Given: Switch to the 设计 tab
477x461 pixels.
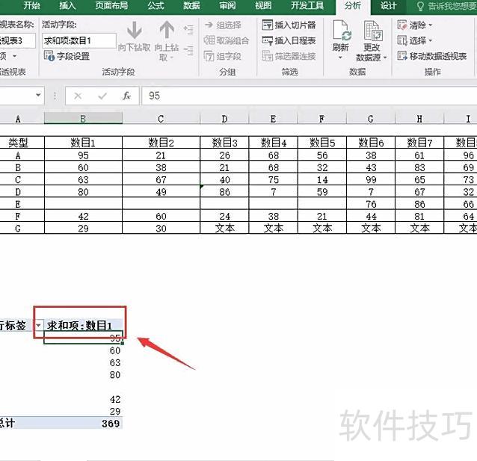Looking at the screenshot, I should click(388, 5).
